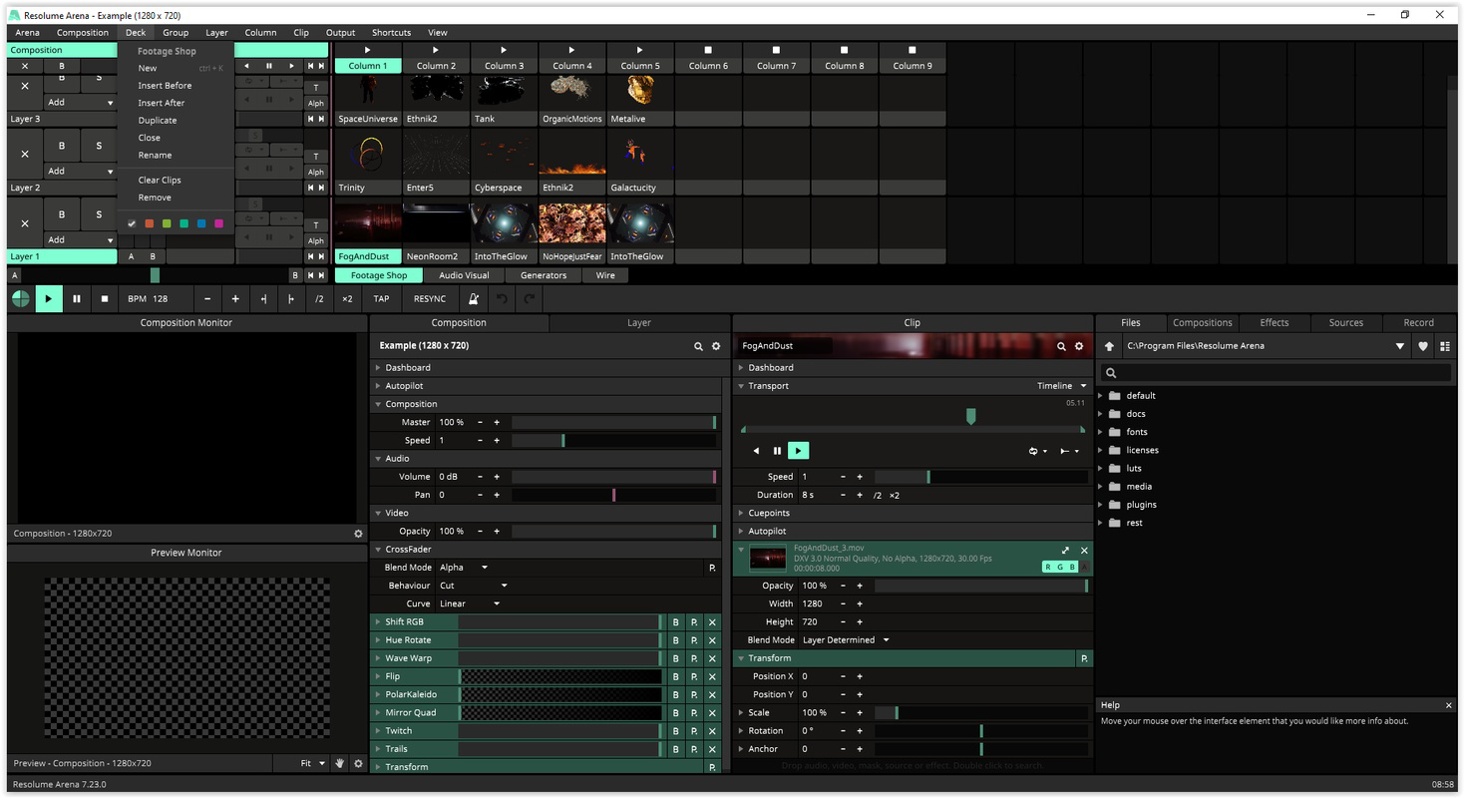This screenshot has width=1464, height=798.
Task: Open Layer 3 Add blend dropdown
Action: coord(81,102)
